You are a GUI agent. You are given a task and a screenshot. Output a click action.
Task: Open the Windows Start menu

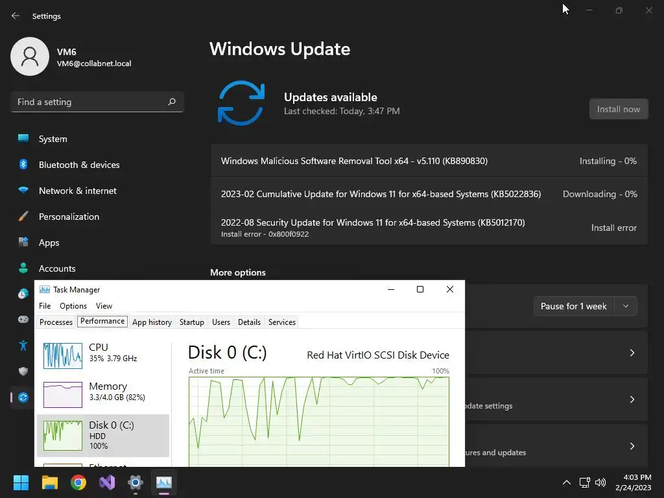pyautogui.click(x=21, y=482)
